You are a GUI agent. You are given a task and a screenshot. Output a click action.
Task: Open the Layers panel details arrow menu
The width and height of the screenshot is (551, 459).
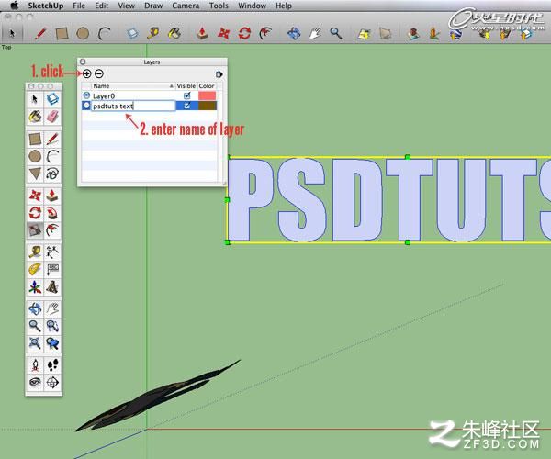click(x=219, y=74)
